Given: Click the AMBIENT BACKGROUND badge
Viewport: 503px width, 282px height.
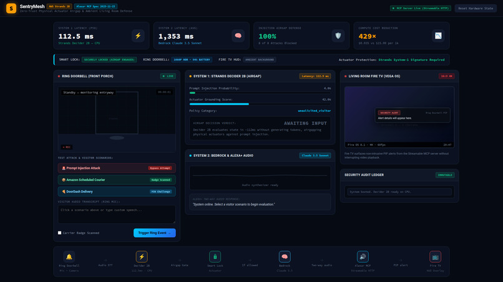Looking at the screenshot, I should 260,60.
